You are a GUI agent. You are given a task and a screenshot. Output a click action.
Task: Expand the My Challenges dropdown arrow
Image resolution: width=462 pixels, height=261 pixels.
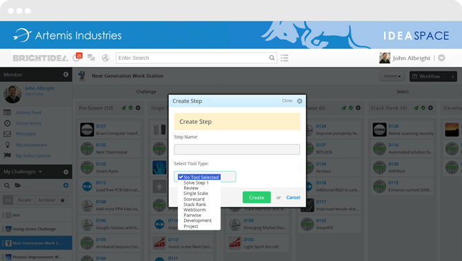(41, 172)
